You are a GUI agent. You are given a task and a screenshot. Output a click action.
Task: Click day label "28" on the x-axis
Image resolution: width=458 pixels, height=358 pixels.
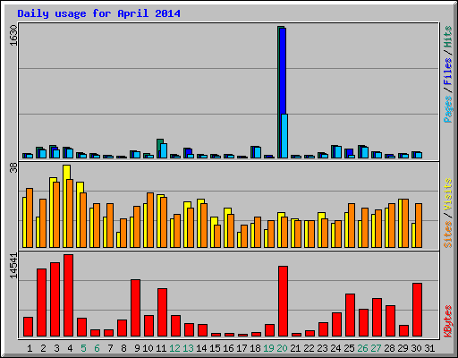tap(389, 348)
